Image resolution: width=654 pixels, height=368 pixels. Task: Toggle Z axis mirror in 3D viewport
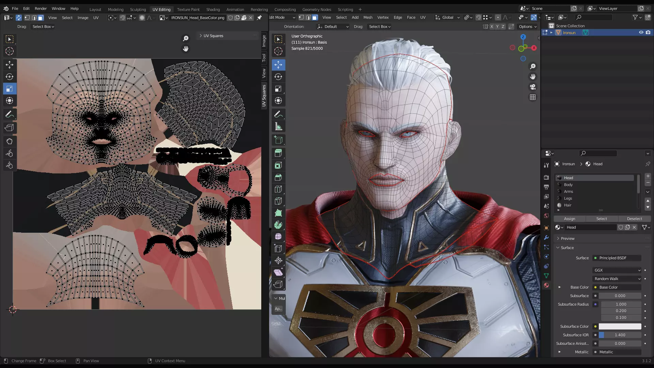pyautogui.click(x=503, y=27)
